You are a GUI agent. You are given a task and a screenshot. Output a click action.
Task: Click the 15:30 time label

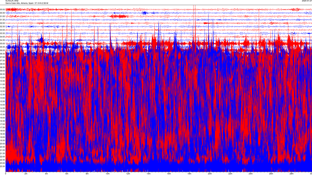click(3, 114)
